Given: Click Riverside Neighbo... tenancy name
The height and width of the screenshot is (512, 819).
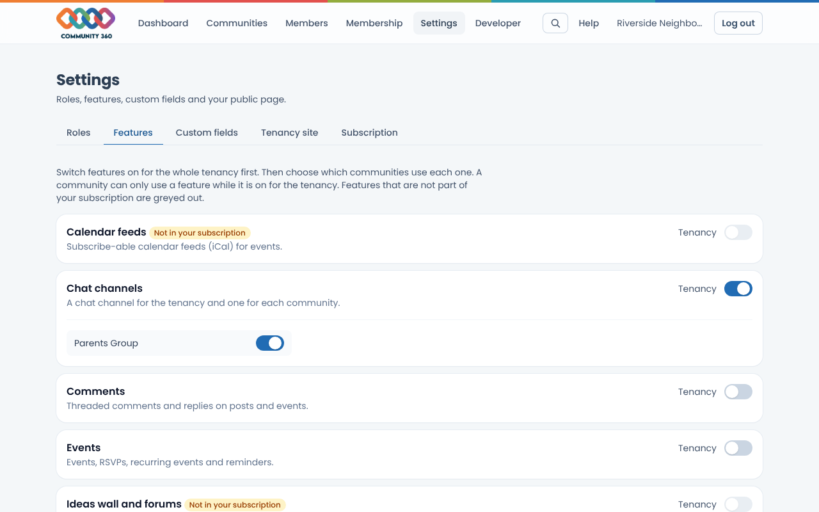Looking at the screenshot, I should (x=659, y=23).
